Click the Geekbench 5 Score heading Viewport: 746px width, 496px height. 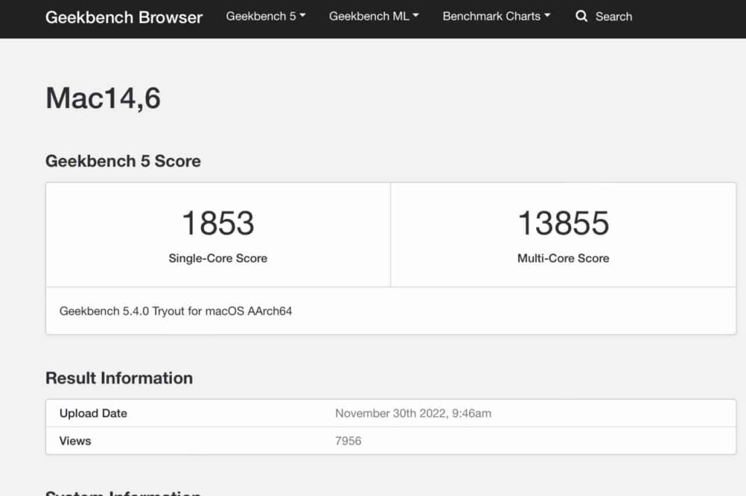click(123, 161)
